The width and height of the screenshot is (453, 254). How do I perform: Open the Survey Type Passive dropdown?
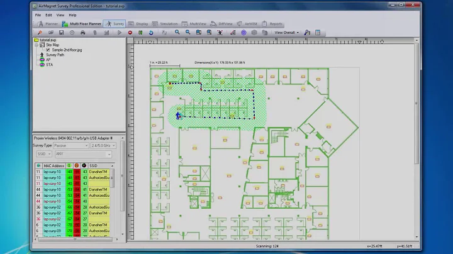70,146
